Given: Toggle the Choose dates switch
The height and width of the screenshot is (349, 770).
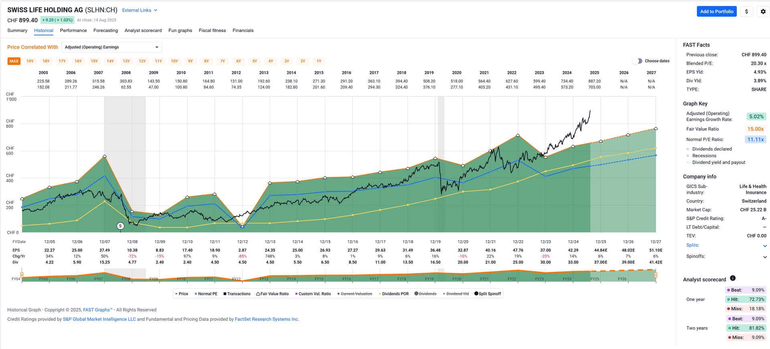Looking at the screenshot, I should point(637,61).
